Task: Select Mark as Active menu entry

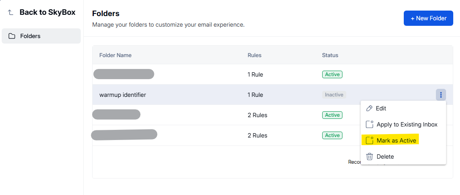Action: [x=396, y=140]
